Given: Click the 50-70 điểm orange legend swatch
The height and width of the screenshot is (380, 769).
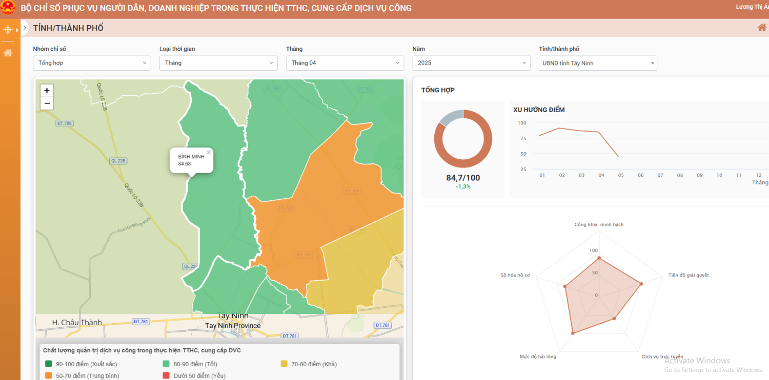Looking at the screenshot, I should click(49, 376).
